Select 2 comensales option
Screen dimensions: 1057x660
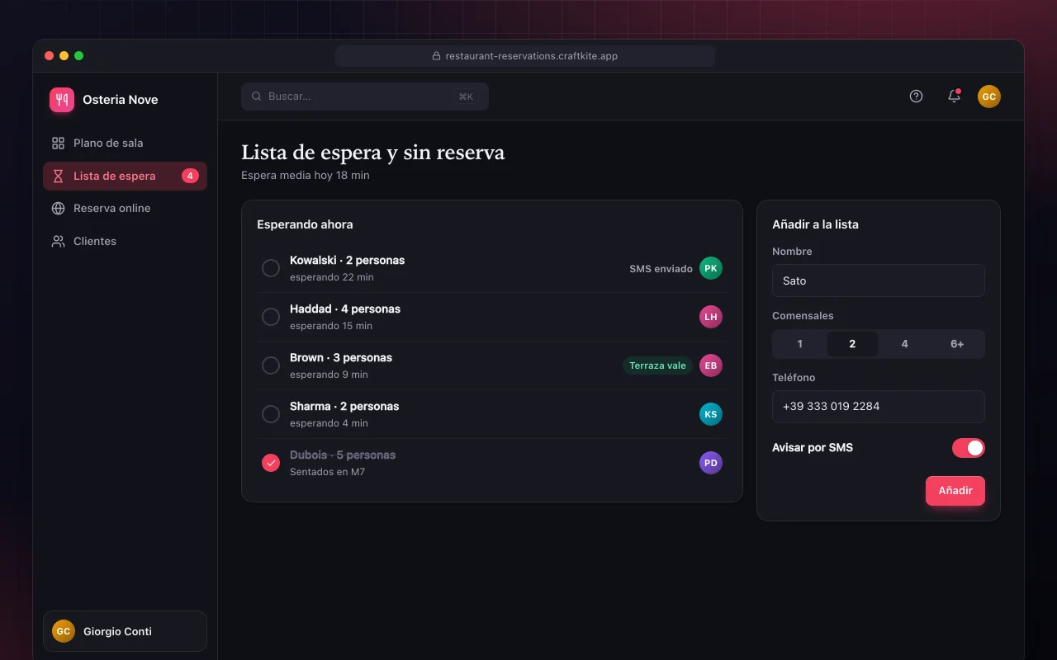click(x=852, y=344)
